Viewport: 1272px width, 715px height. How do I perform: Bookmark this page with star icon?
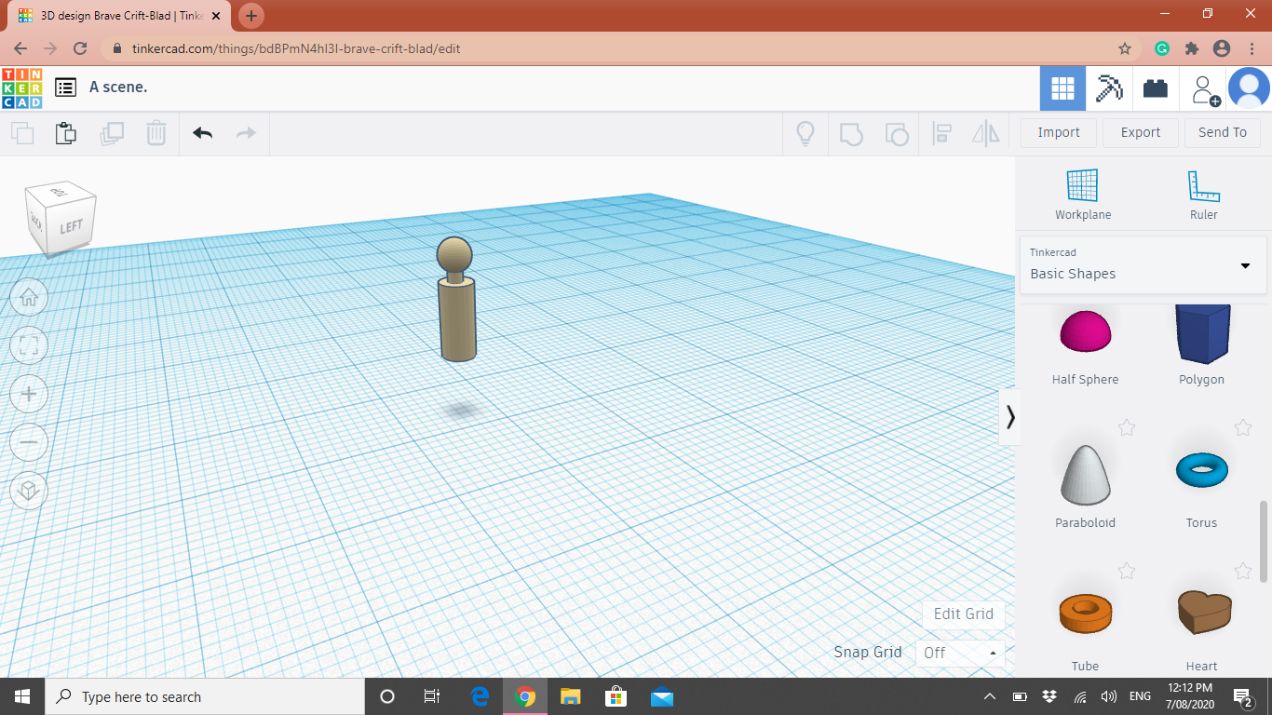pyautogui.click(x=1125, y=48)
